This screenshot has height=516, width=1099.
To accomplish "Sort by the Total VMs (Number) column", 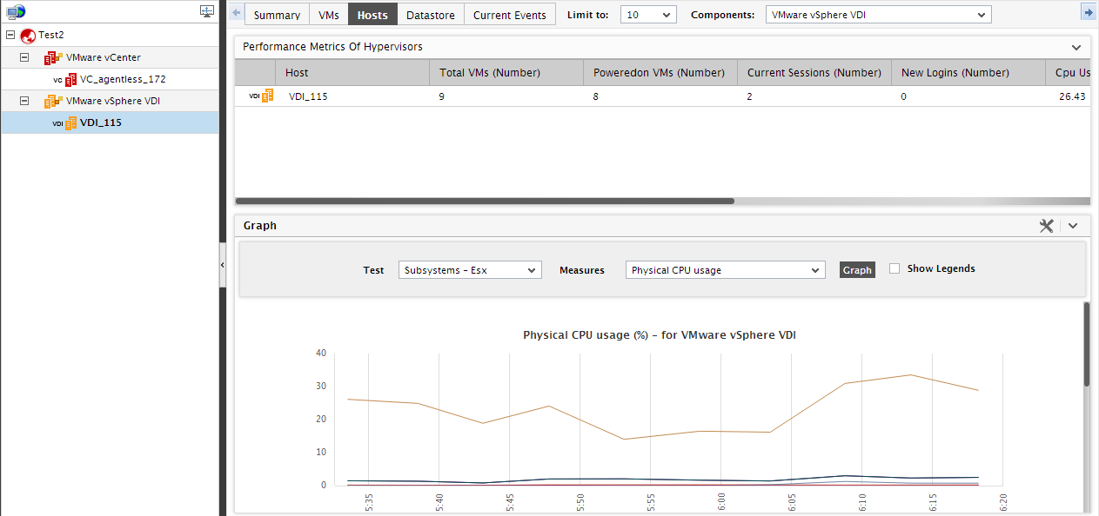I will click(506, 73).
